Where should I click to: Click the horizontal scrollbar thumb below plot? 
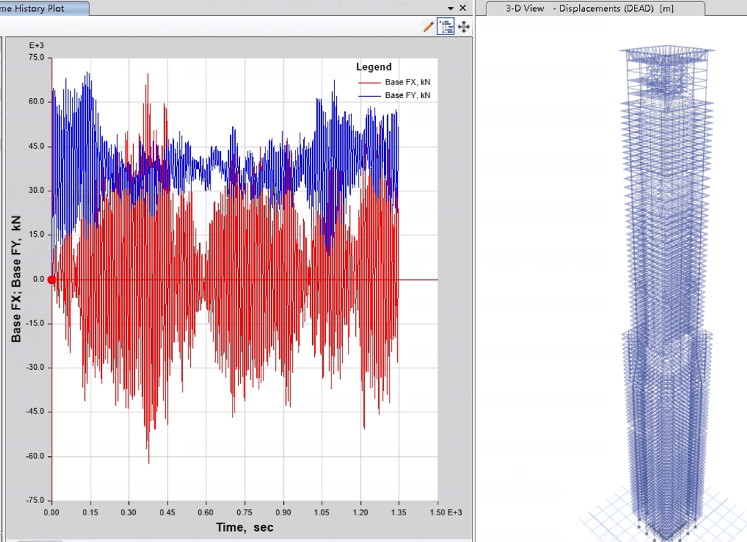pyautogui.click(x=40, y=541)
